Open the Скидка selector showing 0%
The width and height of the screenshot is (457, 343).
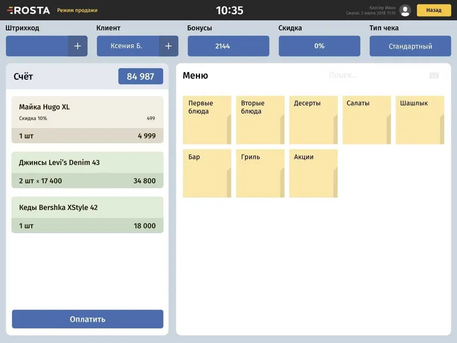coord(319,46)
